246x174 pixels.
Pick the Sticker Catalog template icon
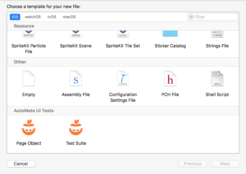(170, 34)
